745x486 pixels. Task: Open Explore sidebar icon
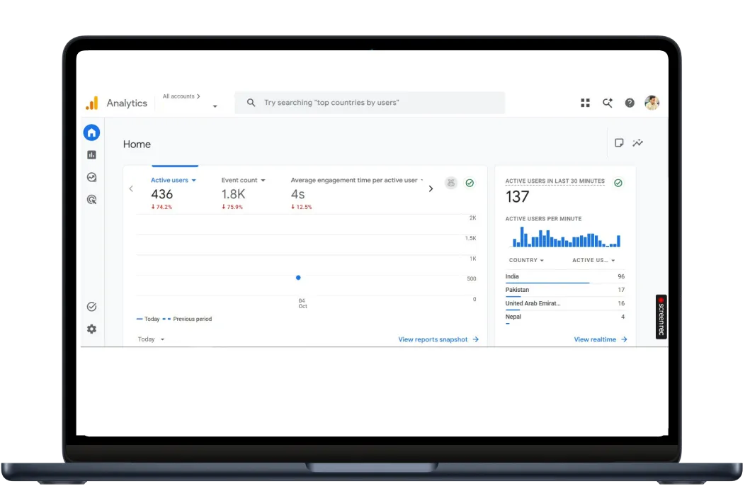tap(91, 177)
